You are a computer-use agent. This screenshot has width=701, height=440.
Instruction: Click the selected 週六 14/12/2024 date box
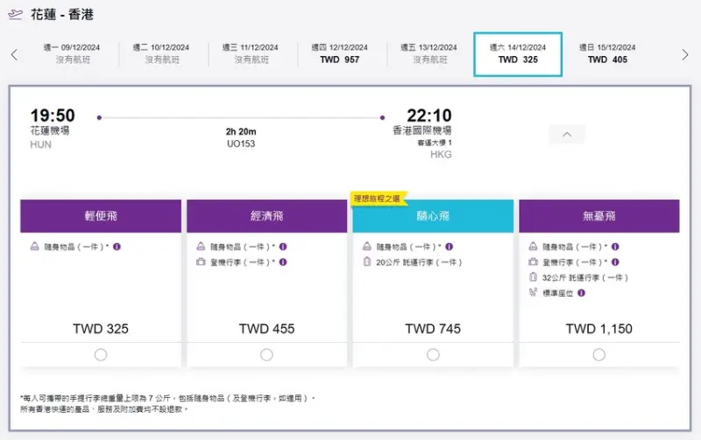[518, 54]
